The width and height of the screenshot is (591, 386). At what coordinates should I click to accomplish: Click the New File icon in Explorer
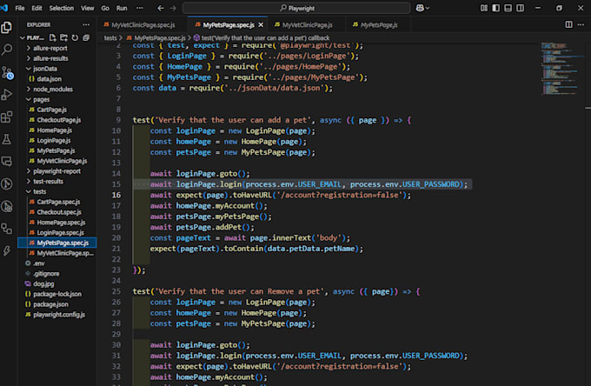coord(53,37)
